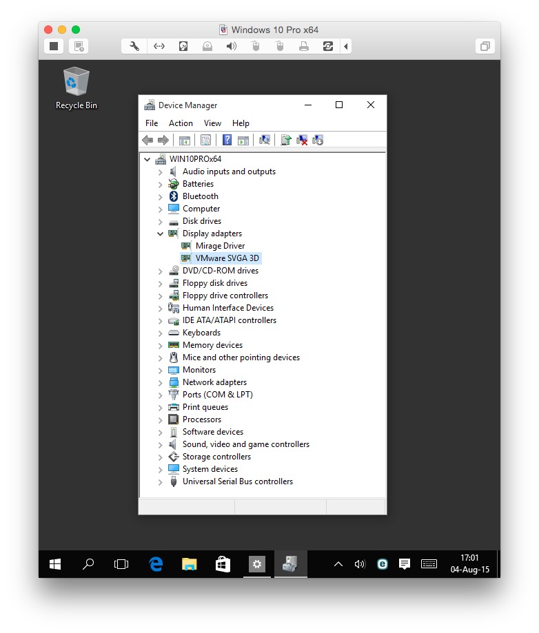Expand Audio inputs and outputs
This screenshot has width=539, height=633.
(161, 172)
